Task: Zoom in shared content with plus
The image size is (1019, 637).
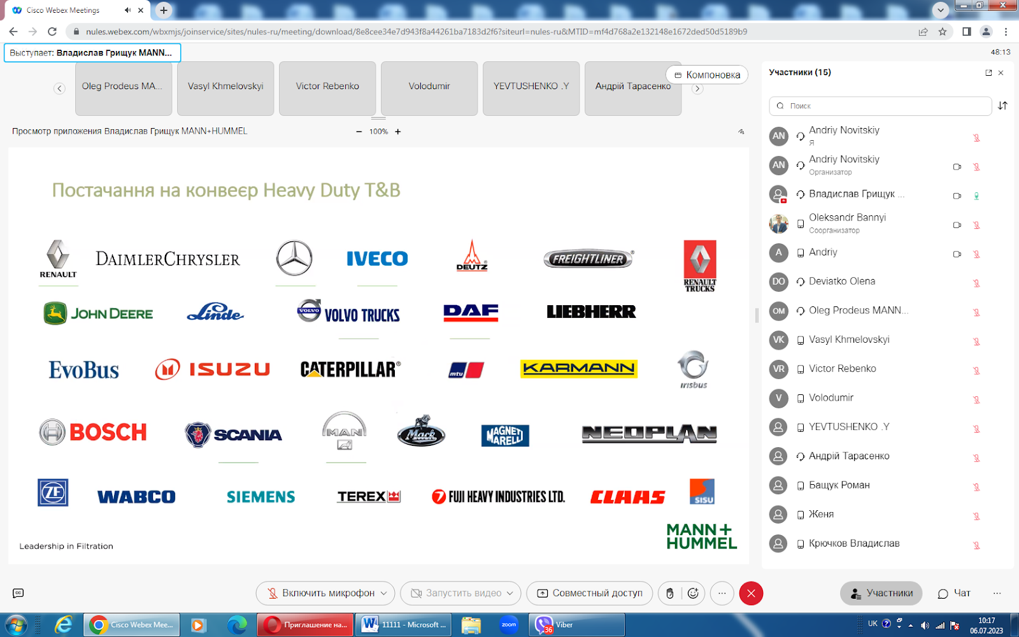Action: pyautogui.click(x=398, y=132)
